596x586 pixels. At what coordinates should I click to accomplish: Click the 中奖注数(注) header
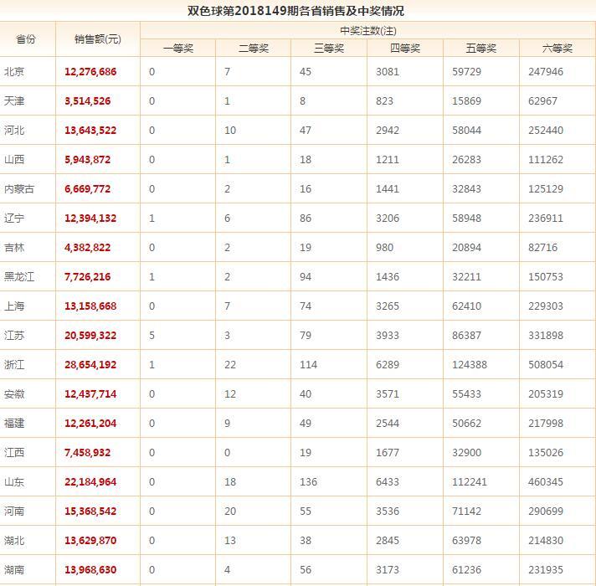[368, 30]
